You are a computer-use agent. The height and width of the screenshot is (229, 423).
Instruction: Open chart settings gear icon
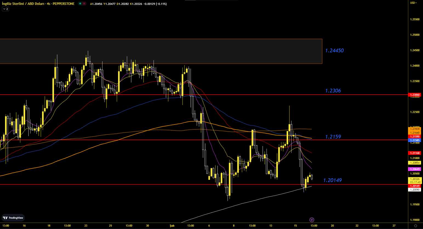(415, 226)
